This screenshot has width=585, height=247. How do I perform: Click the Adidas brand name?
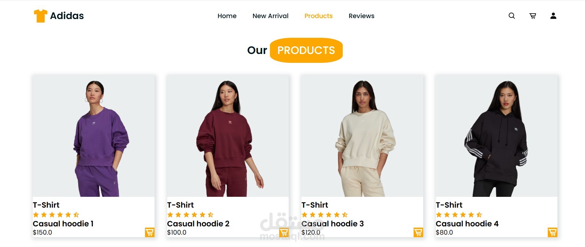(67, 16)
